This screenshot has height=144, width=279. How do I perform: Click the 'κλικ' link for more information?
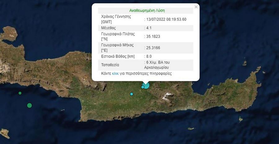115,73
